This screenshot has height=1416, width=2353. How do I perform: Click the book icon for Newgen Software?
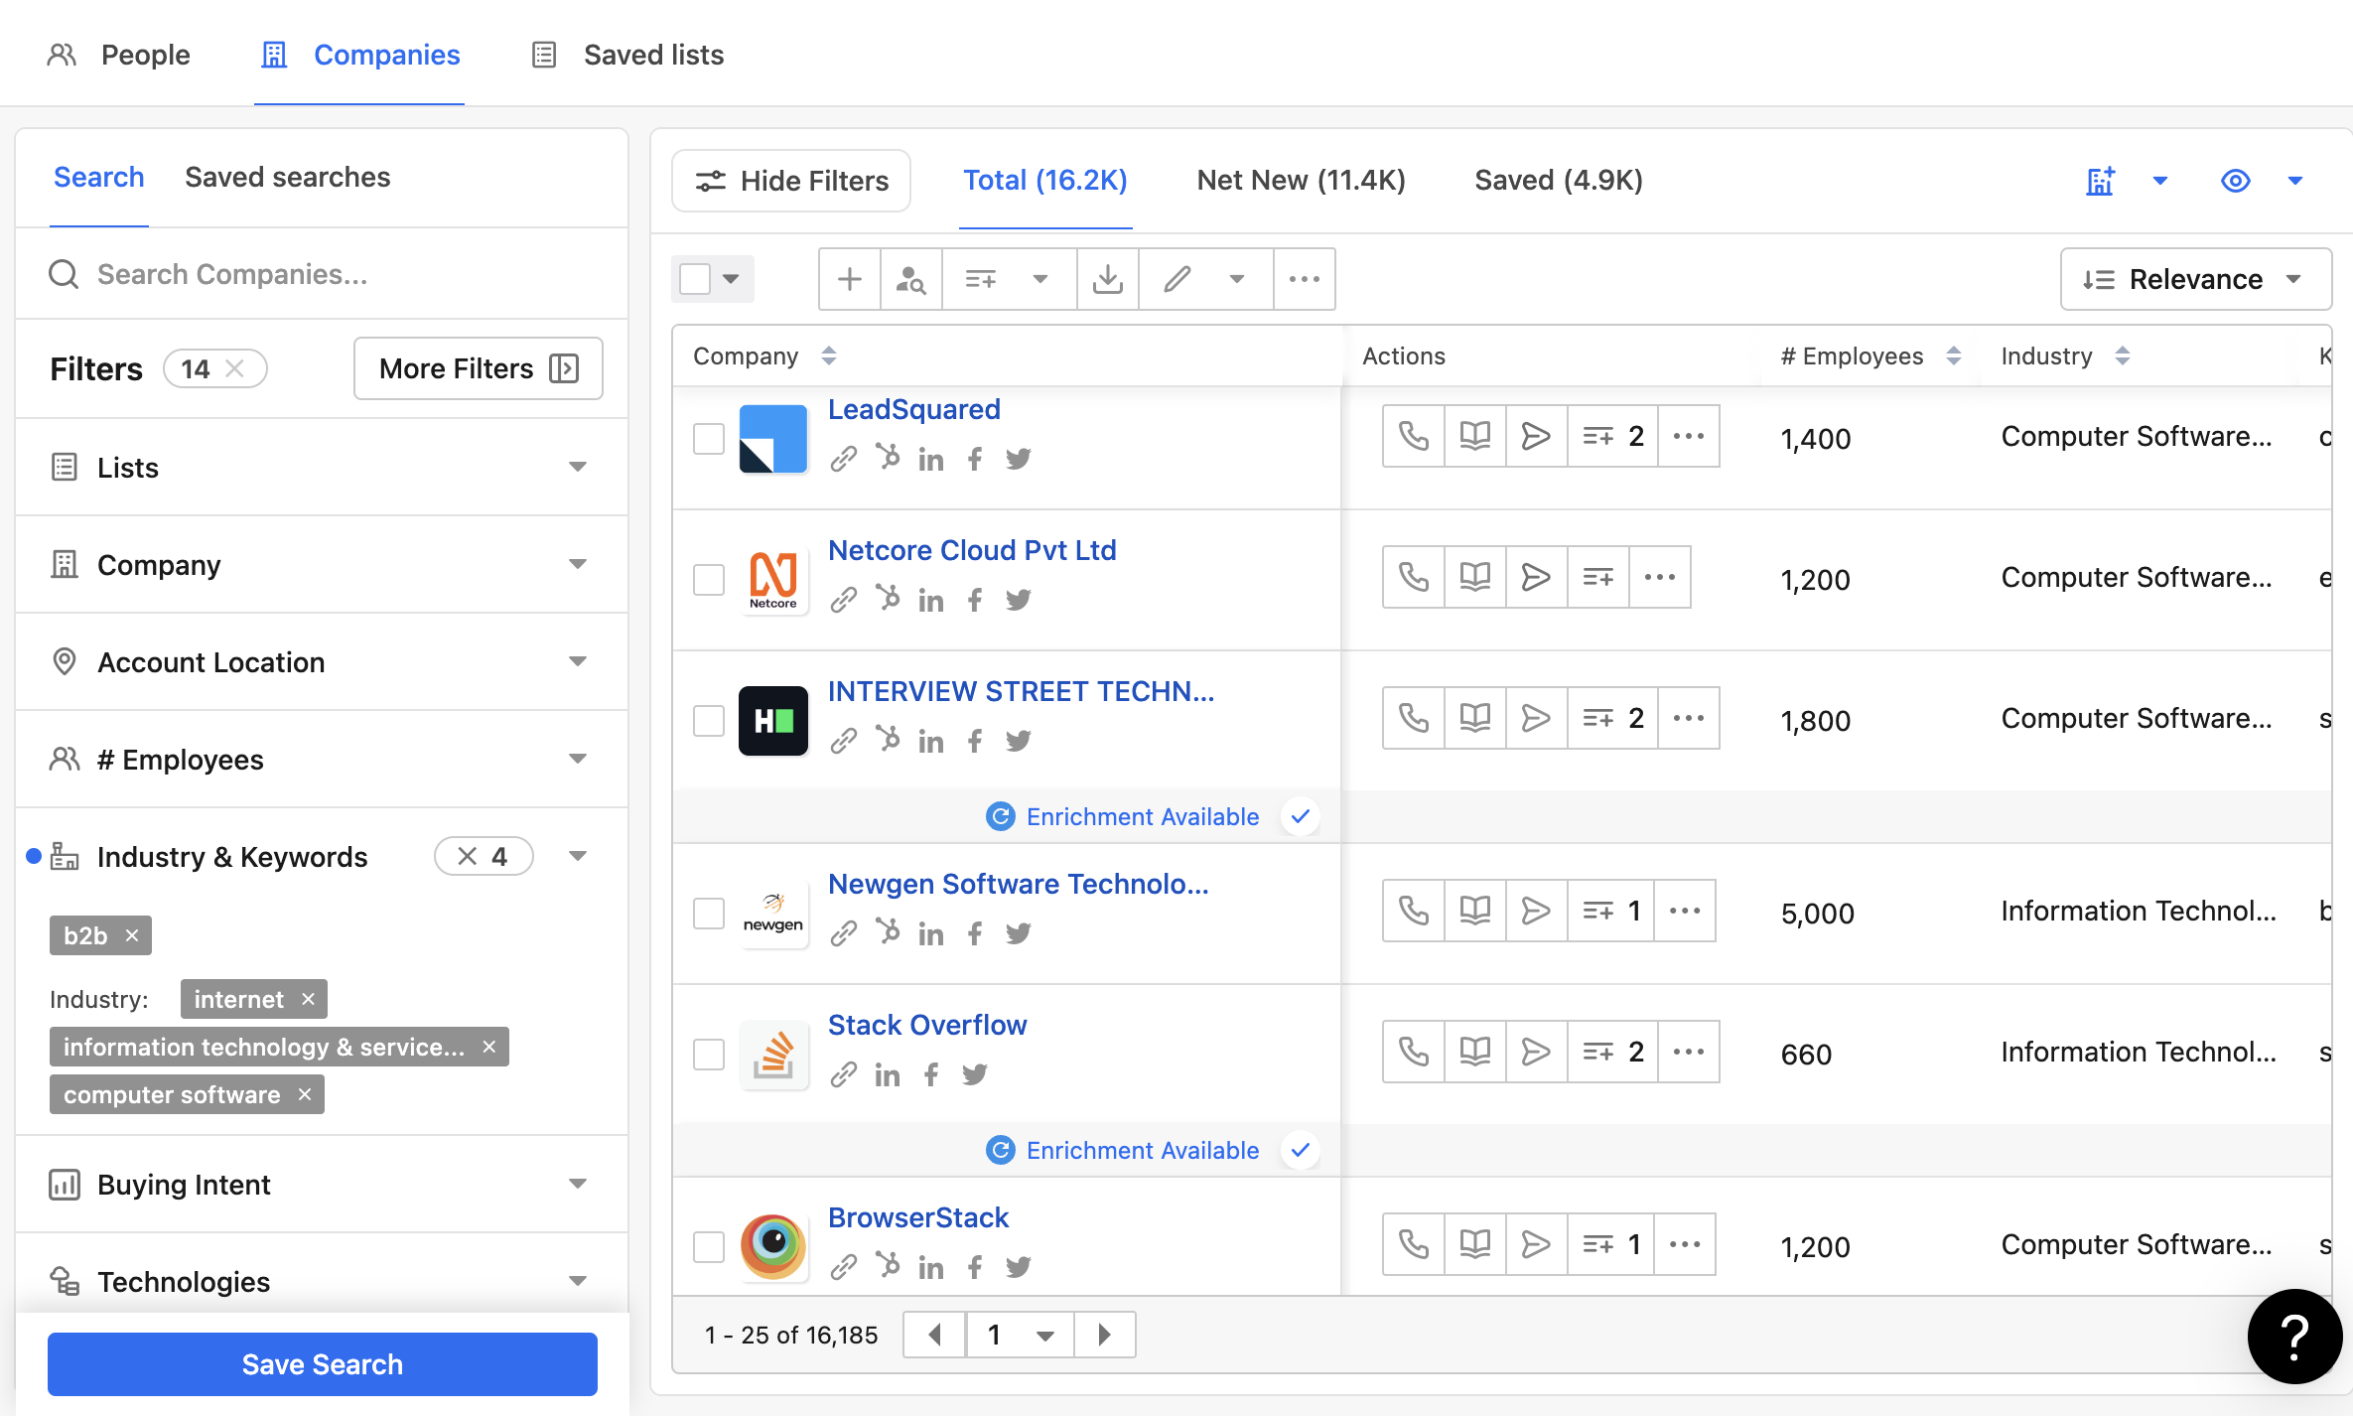pyautogui.click(x=1474, y=911)
